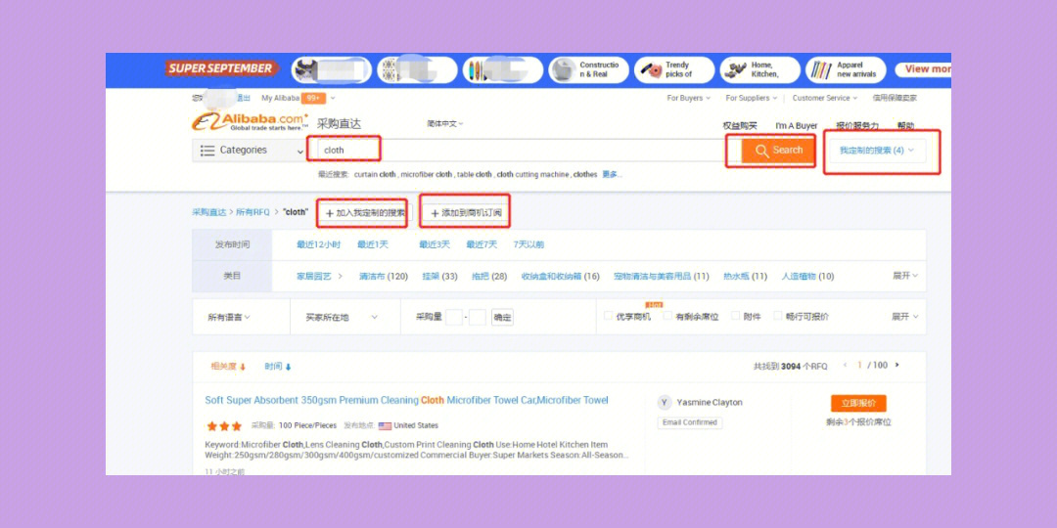Screen dimensions: 1057x528
Task: Click the 添加到商机订阅 button
Action: point(467,213)
